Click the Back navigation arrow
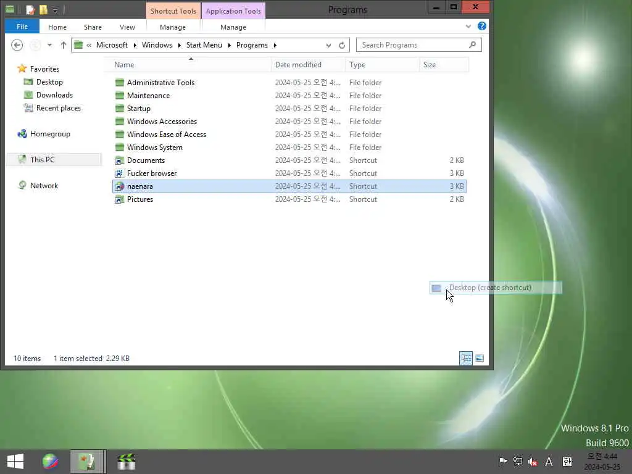The image size is (632, 474). 17,44
